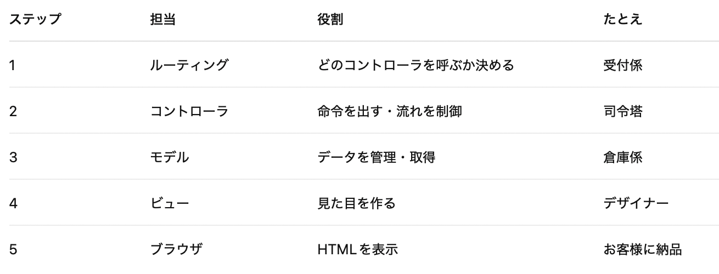Click the 見た目を作る cell
This screenshot has width=719, height=274.
(x=356, y=204)
